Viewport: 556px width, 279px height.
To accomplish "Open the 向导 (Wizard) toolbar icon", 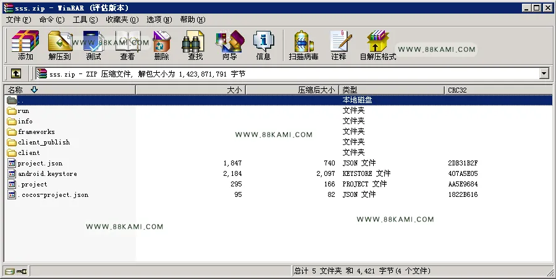I will (230, 41).
